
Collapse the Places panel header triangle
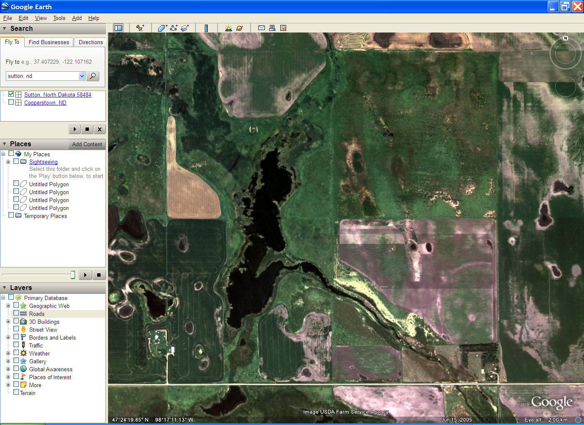pos(5,144)
